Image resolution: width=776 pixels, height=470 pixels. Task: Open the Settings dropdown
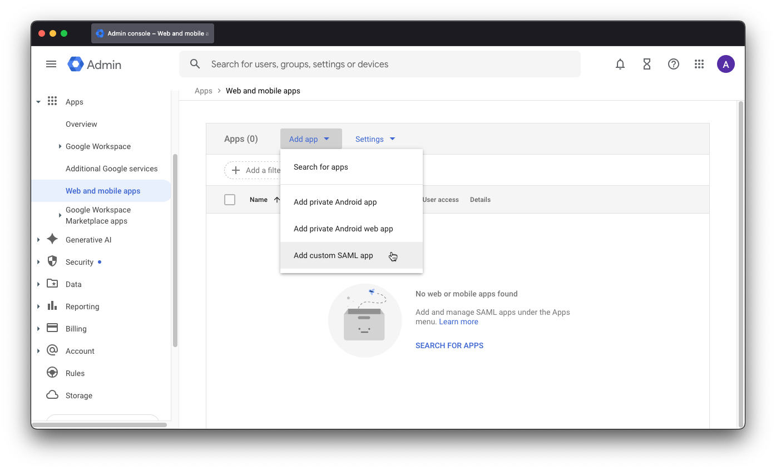pos(375,138)
